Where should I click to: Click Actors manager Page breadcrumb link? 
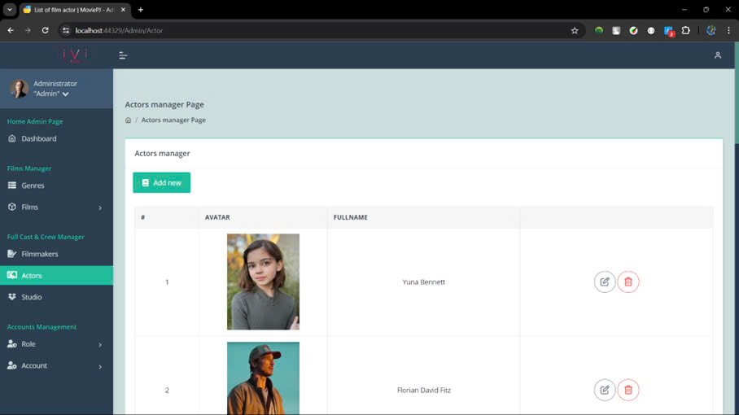tap(173, 120)
